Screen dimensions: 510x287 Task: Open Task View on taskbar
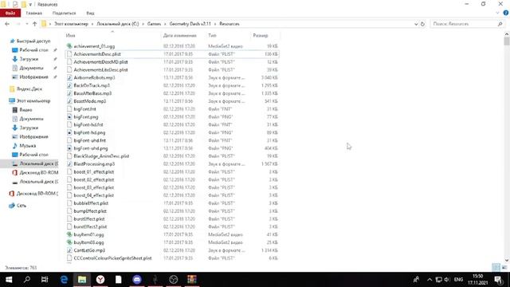(45, 280)
